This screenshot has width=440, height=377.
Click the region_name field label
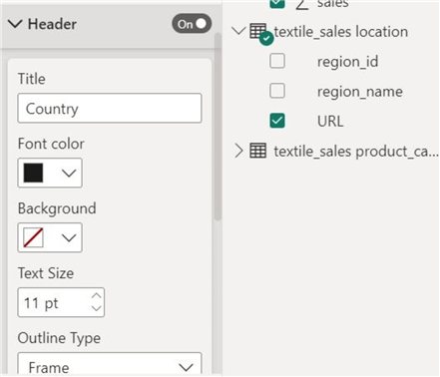click(360, 92)
